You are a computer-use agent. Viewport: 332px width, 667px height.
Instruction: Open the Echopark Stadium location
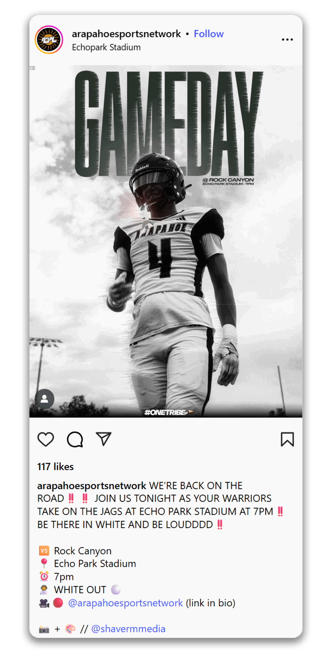(x=106, y=47)
